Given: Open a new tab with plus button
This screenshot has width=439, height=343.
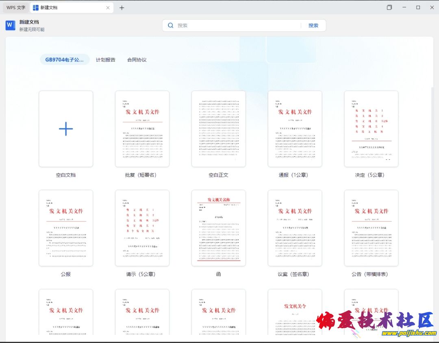Looking at the screenshot, I should click(x=122, y=8).
